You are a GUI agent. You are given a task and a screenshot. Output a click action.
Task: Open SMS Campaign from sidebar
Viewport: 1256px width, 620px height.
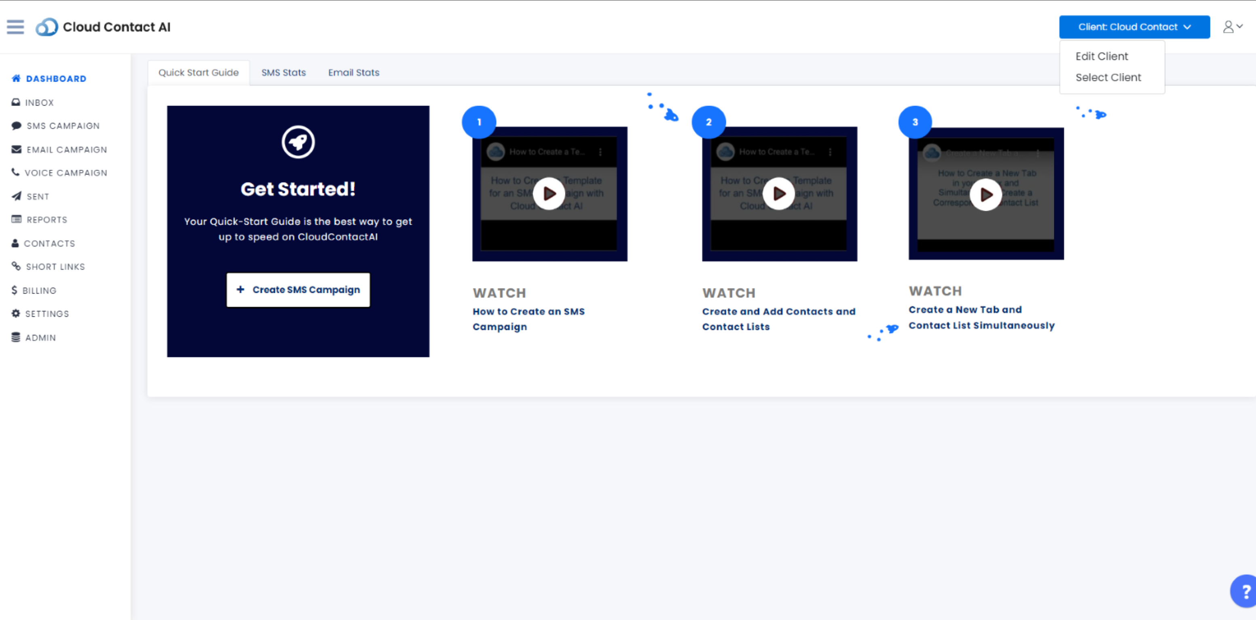(62, 126)
